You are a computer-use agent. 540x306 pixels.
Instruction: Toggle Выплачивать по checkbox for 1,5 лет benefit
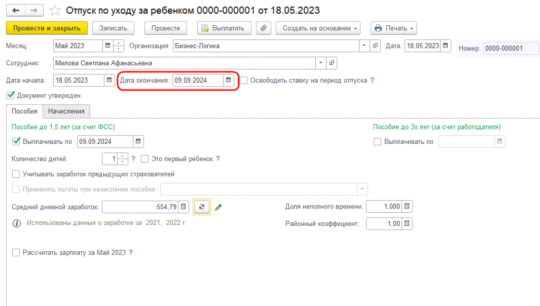click(x=16, y=141)
